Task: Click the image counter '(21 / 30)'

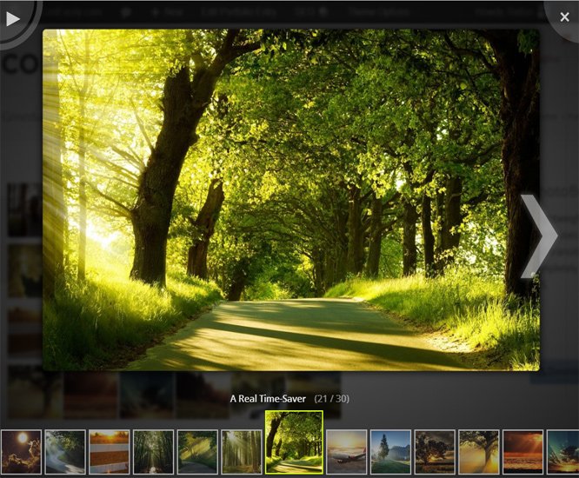Action: tap(331, 399)
